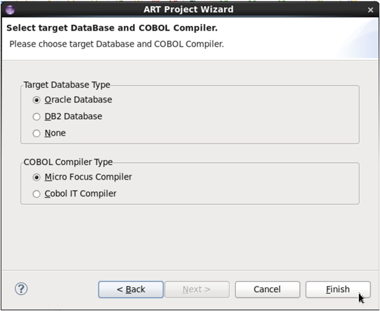Go back with the Back button
The width and height of the screenshot is (380, 311).
131,289
